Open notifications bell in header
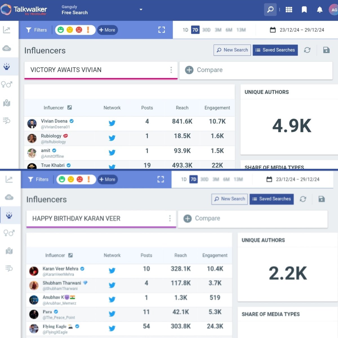This screenshot has height=338, width=338. [320, 10]
